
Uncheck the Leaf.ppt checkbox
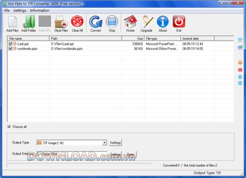10,44
